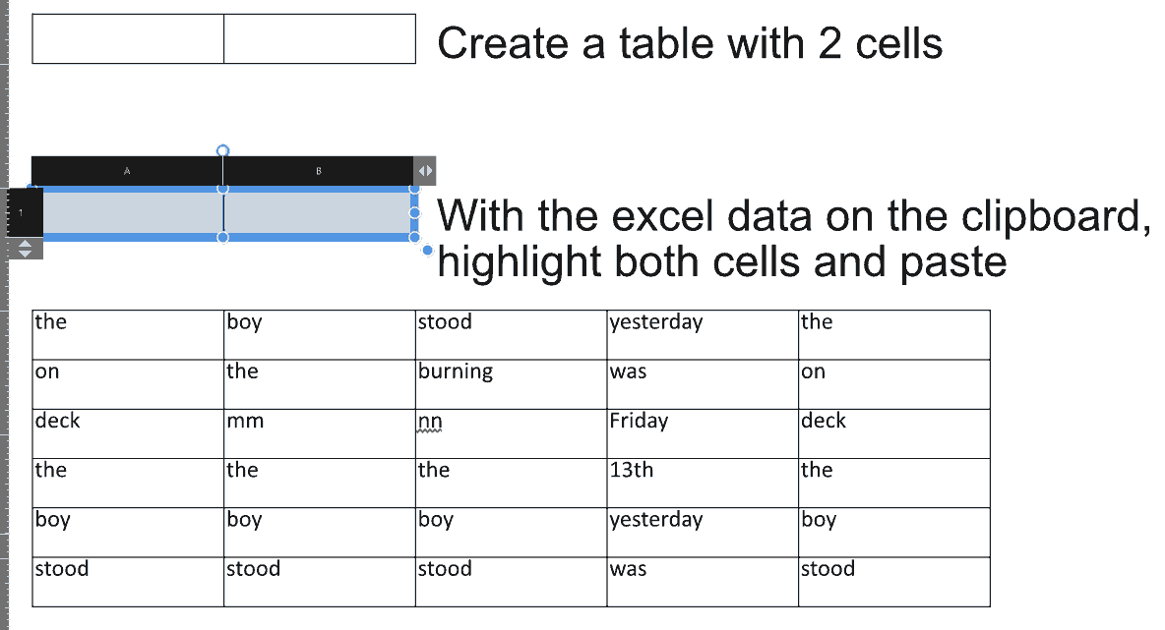
Task: Click the right cell of the empty top table
Action: coord(320,38)
